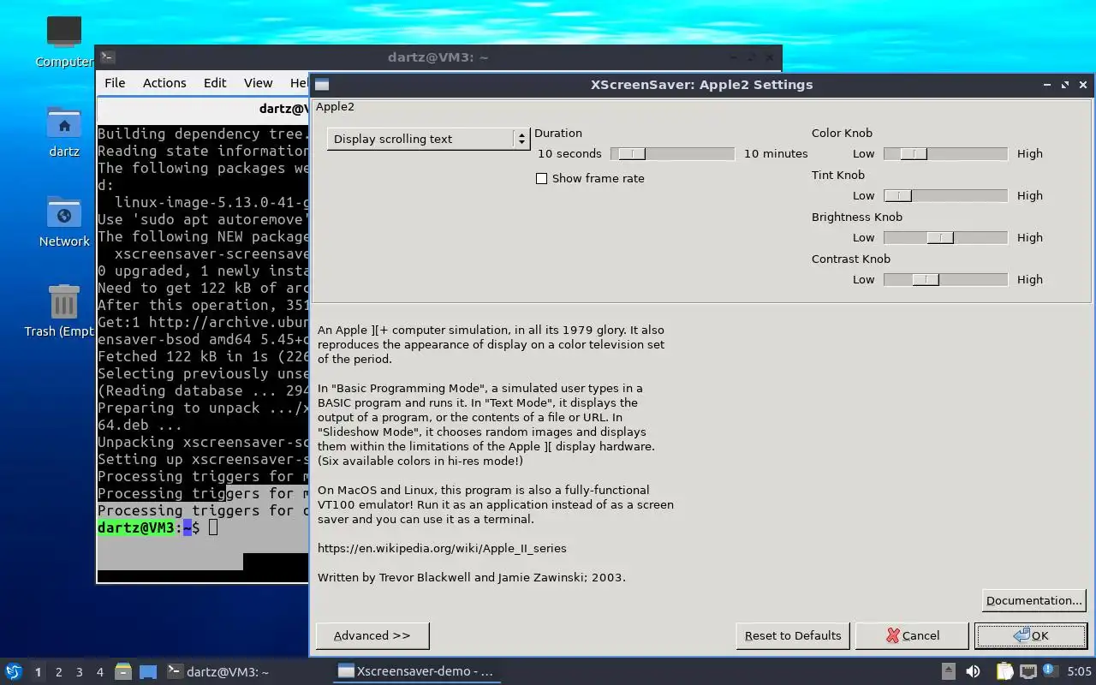Click the show desktop panel icon
Image resolution: width=1096 pixels, height=685 pixels.
pyautogui.click(x=148, y=671)
